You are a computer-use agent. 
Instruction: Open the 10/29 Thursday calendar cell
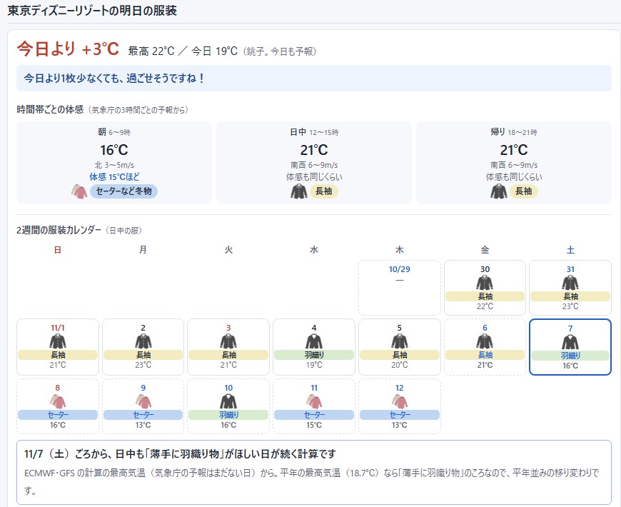pos(400,288)
